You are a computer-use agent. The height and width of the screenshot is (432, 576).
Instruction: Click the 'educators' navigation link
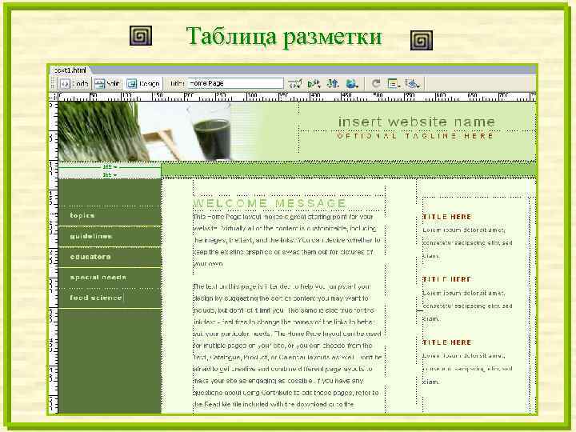[x=90, y=257]
